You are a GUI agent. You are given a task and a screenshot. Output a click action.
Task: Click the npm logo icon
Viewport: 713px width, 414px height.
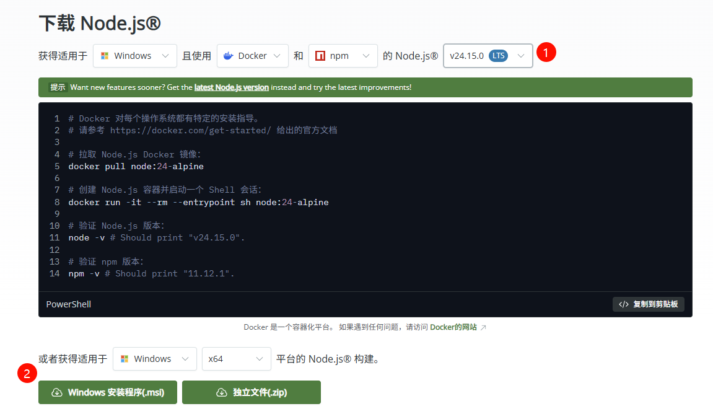click(x=320, y=56)
